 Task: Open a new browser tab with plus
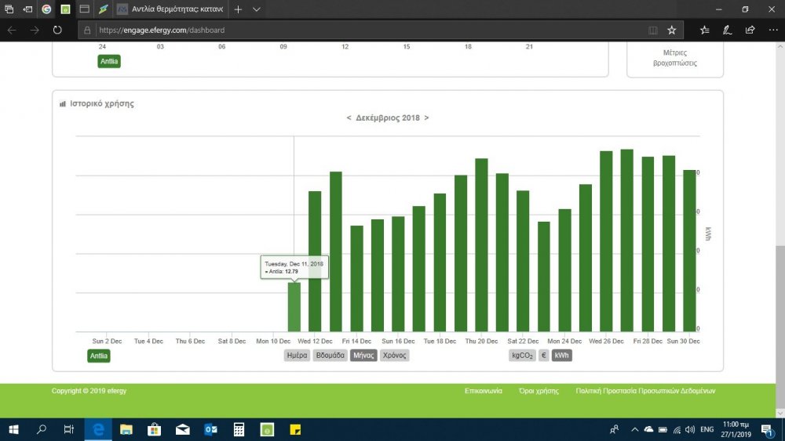(238, 9)
